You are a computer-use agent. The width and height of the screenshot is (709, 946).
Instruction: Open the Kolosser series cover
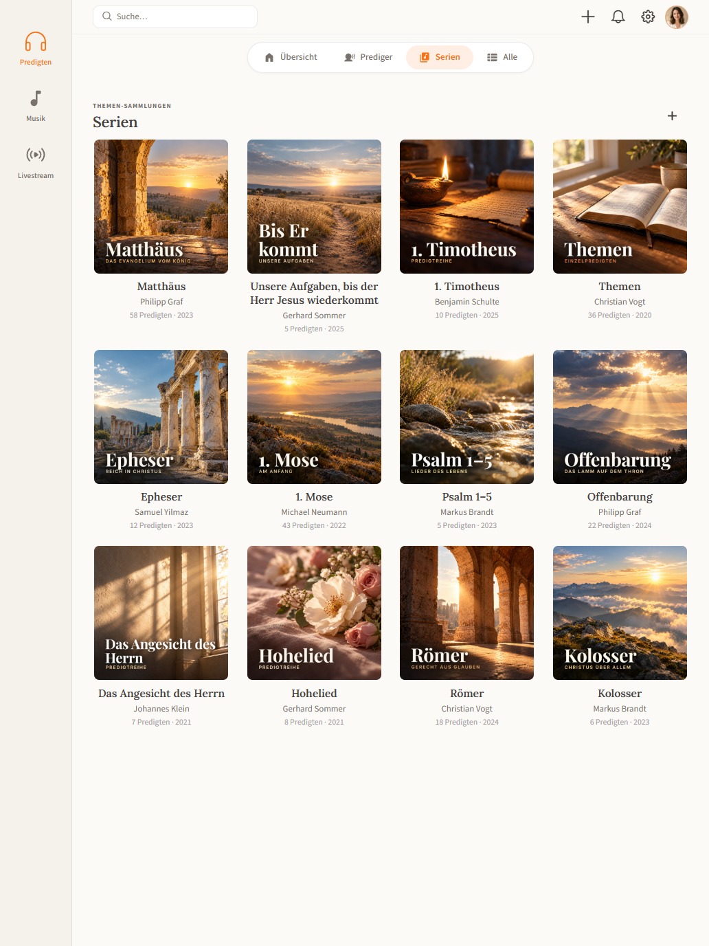(x=620, y=613)
